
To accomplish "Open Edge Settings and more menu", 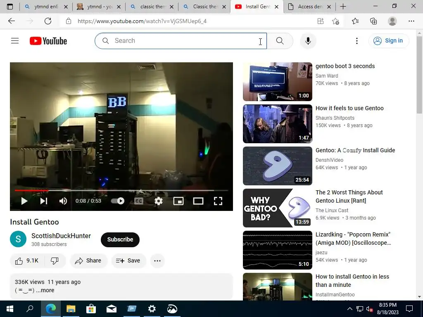I will click(411, 21).
